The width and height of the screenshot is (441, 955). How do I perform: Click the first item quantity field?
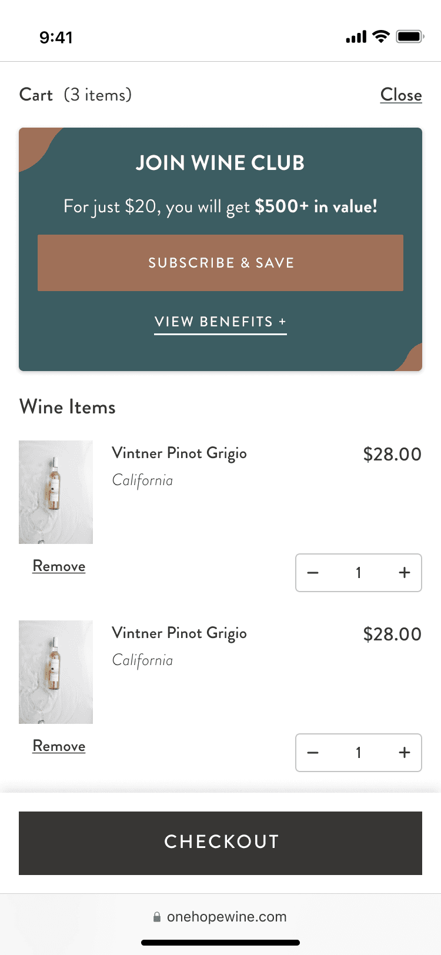point(358,573)
